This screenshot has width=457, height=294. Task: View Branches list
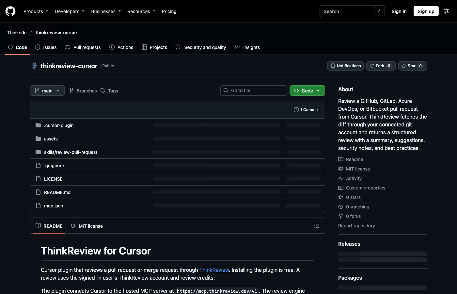click(x=83, y=90)
